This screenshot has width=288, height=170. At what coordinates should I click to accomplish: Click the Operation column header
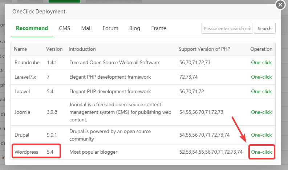261,49
